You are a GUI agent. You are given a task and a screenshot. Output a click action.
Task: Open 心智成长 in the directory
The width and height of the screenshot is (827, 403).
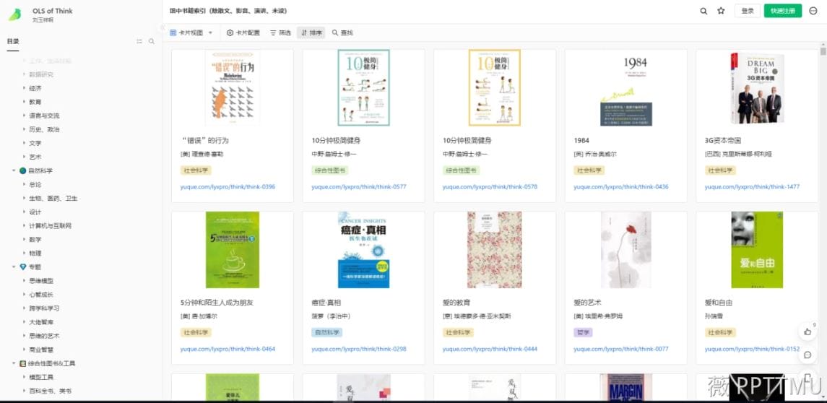pos(41,295)
